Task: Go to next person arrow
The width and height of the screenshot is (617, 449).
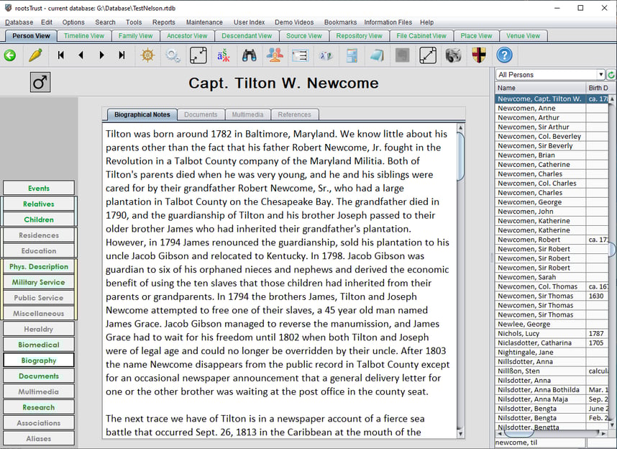Action: pos(101,55)
